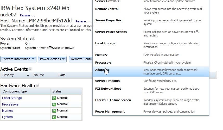The height and width of the screenshot is (130, 223).
Task: Click Power 'Off' value text
Action: (x=28, y=44)
